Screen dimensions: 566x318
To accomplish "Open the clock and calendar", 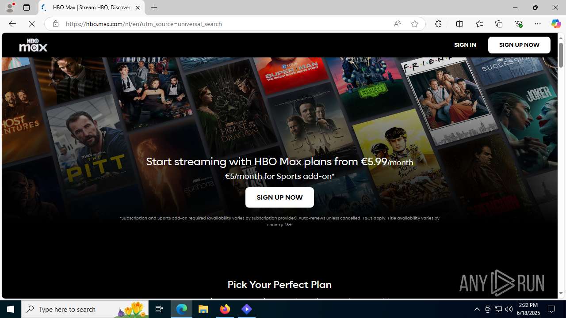I will [x=528, y=309].
